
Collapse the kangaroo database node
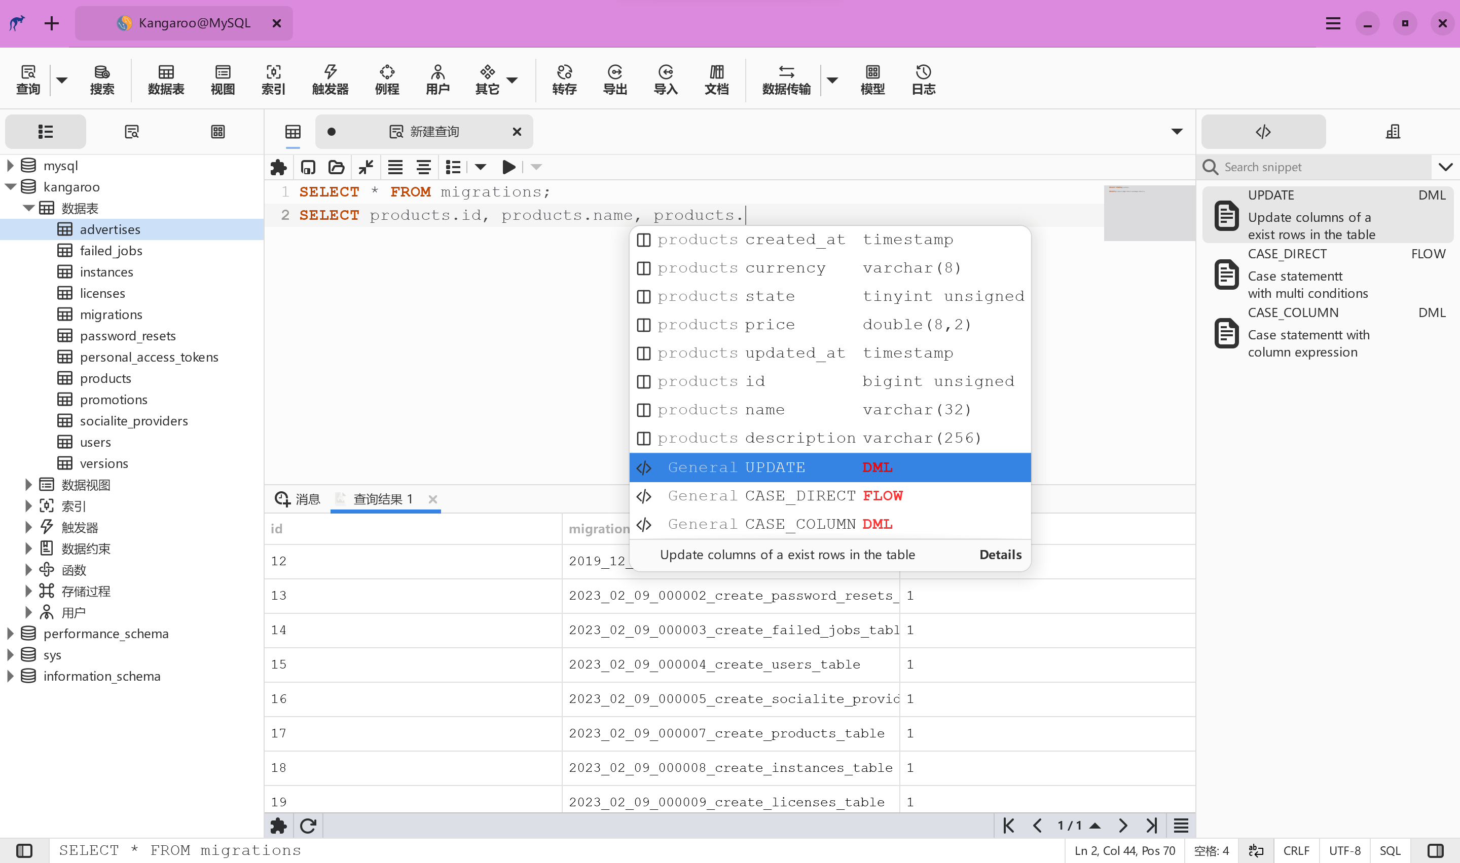(11, 187)
